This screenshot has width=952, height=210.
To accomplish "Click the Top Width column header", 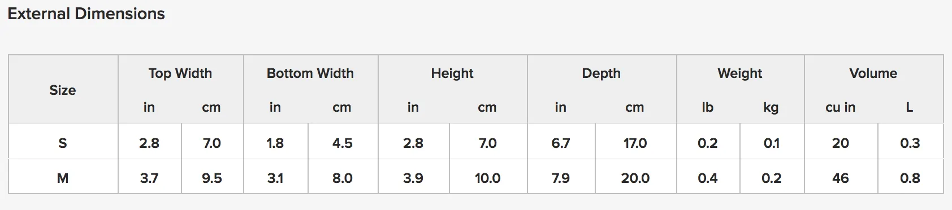I will [180, 73].
